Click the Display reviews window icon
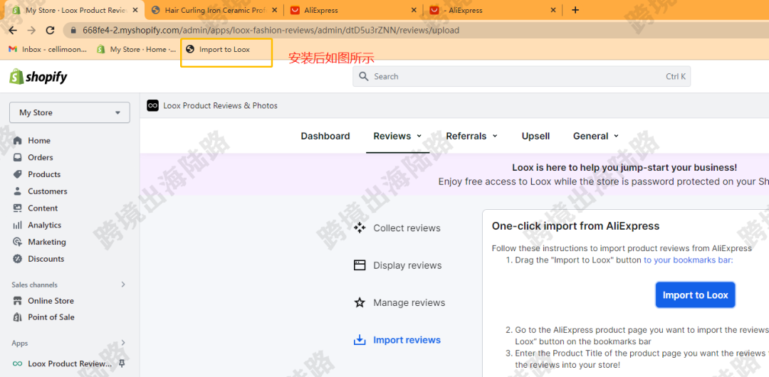This screenshot has width=769, height=377. tap(360, 265)
